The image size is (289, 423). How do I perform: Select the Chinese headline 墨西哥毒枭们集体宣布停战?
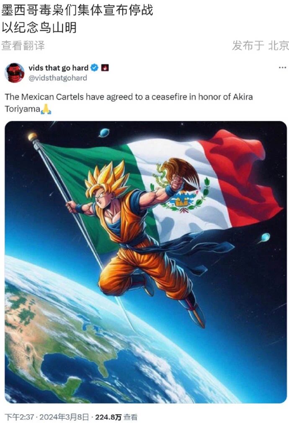click(x=77, y=10)
